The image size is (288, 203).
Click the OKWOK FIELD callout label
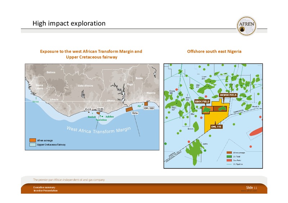[x=228, y=95]
